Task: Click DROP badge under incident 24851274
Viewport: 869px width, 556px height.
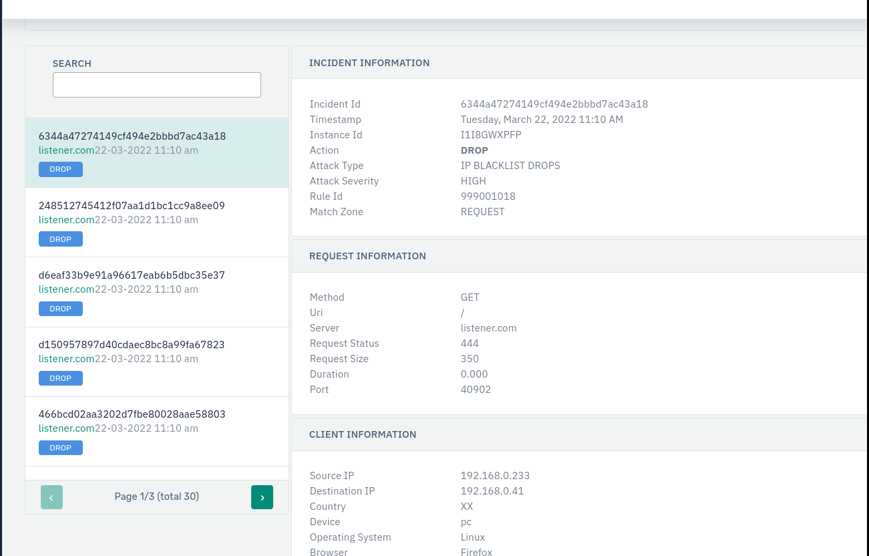Action: pyautogui.click(x=61, y=239)
